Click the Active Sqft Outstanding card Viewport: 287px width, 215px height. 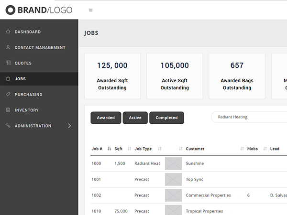[175, 76]
